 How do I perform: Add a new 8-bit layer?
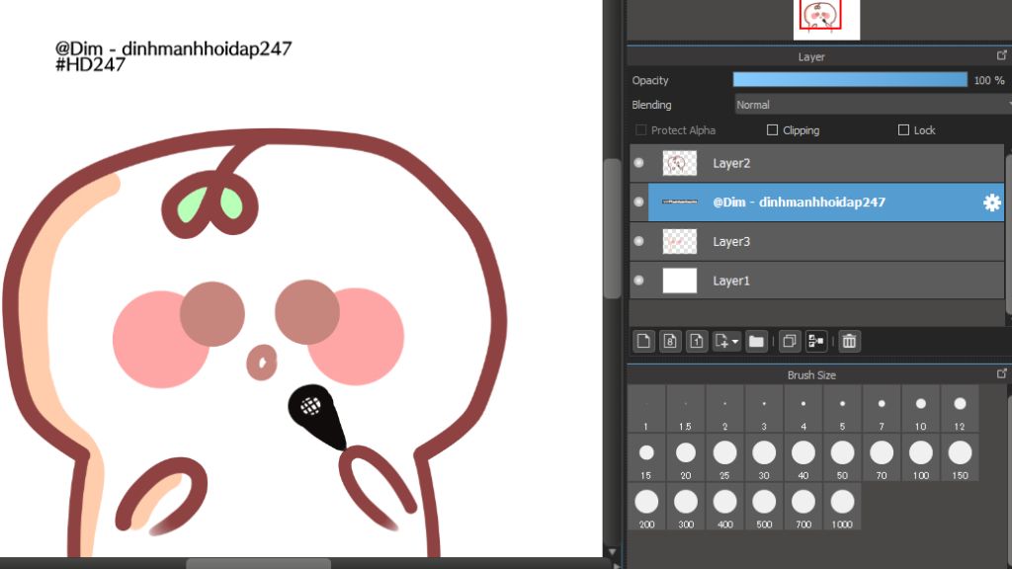pyautogui.click(x=670, y=341)
